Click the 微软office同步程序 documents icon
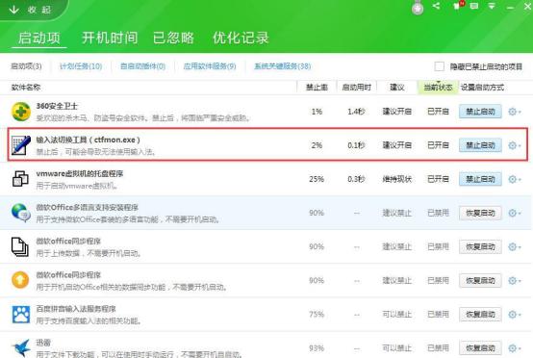Viewport: 533px width, 358px height. click(x=20, y=246)
